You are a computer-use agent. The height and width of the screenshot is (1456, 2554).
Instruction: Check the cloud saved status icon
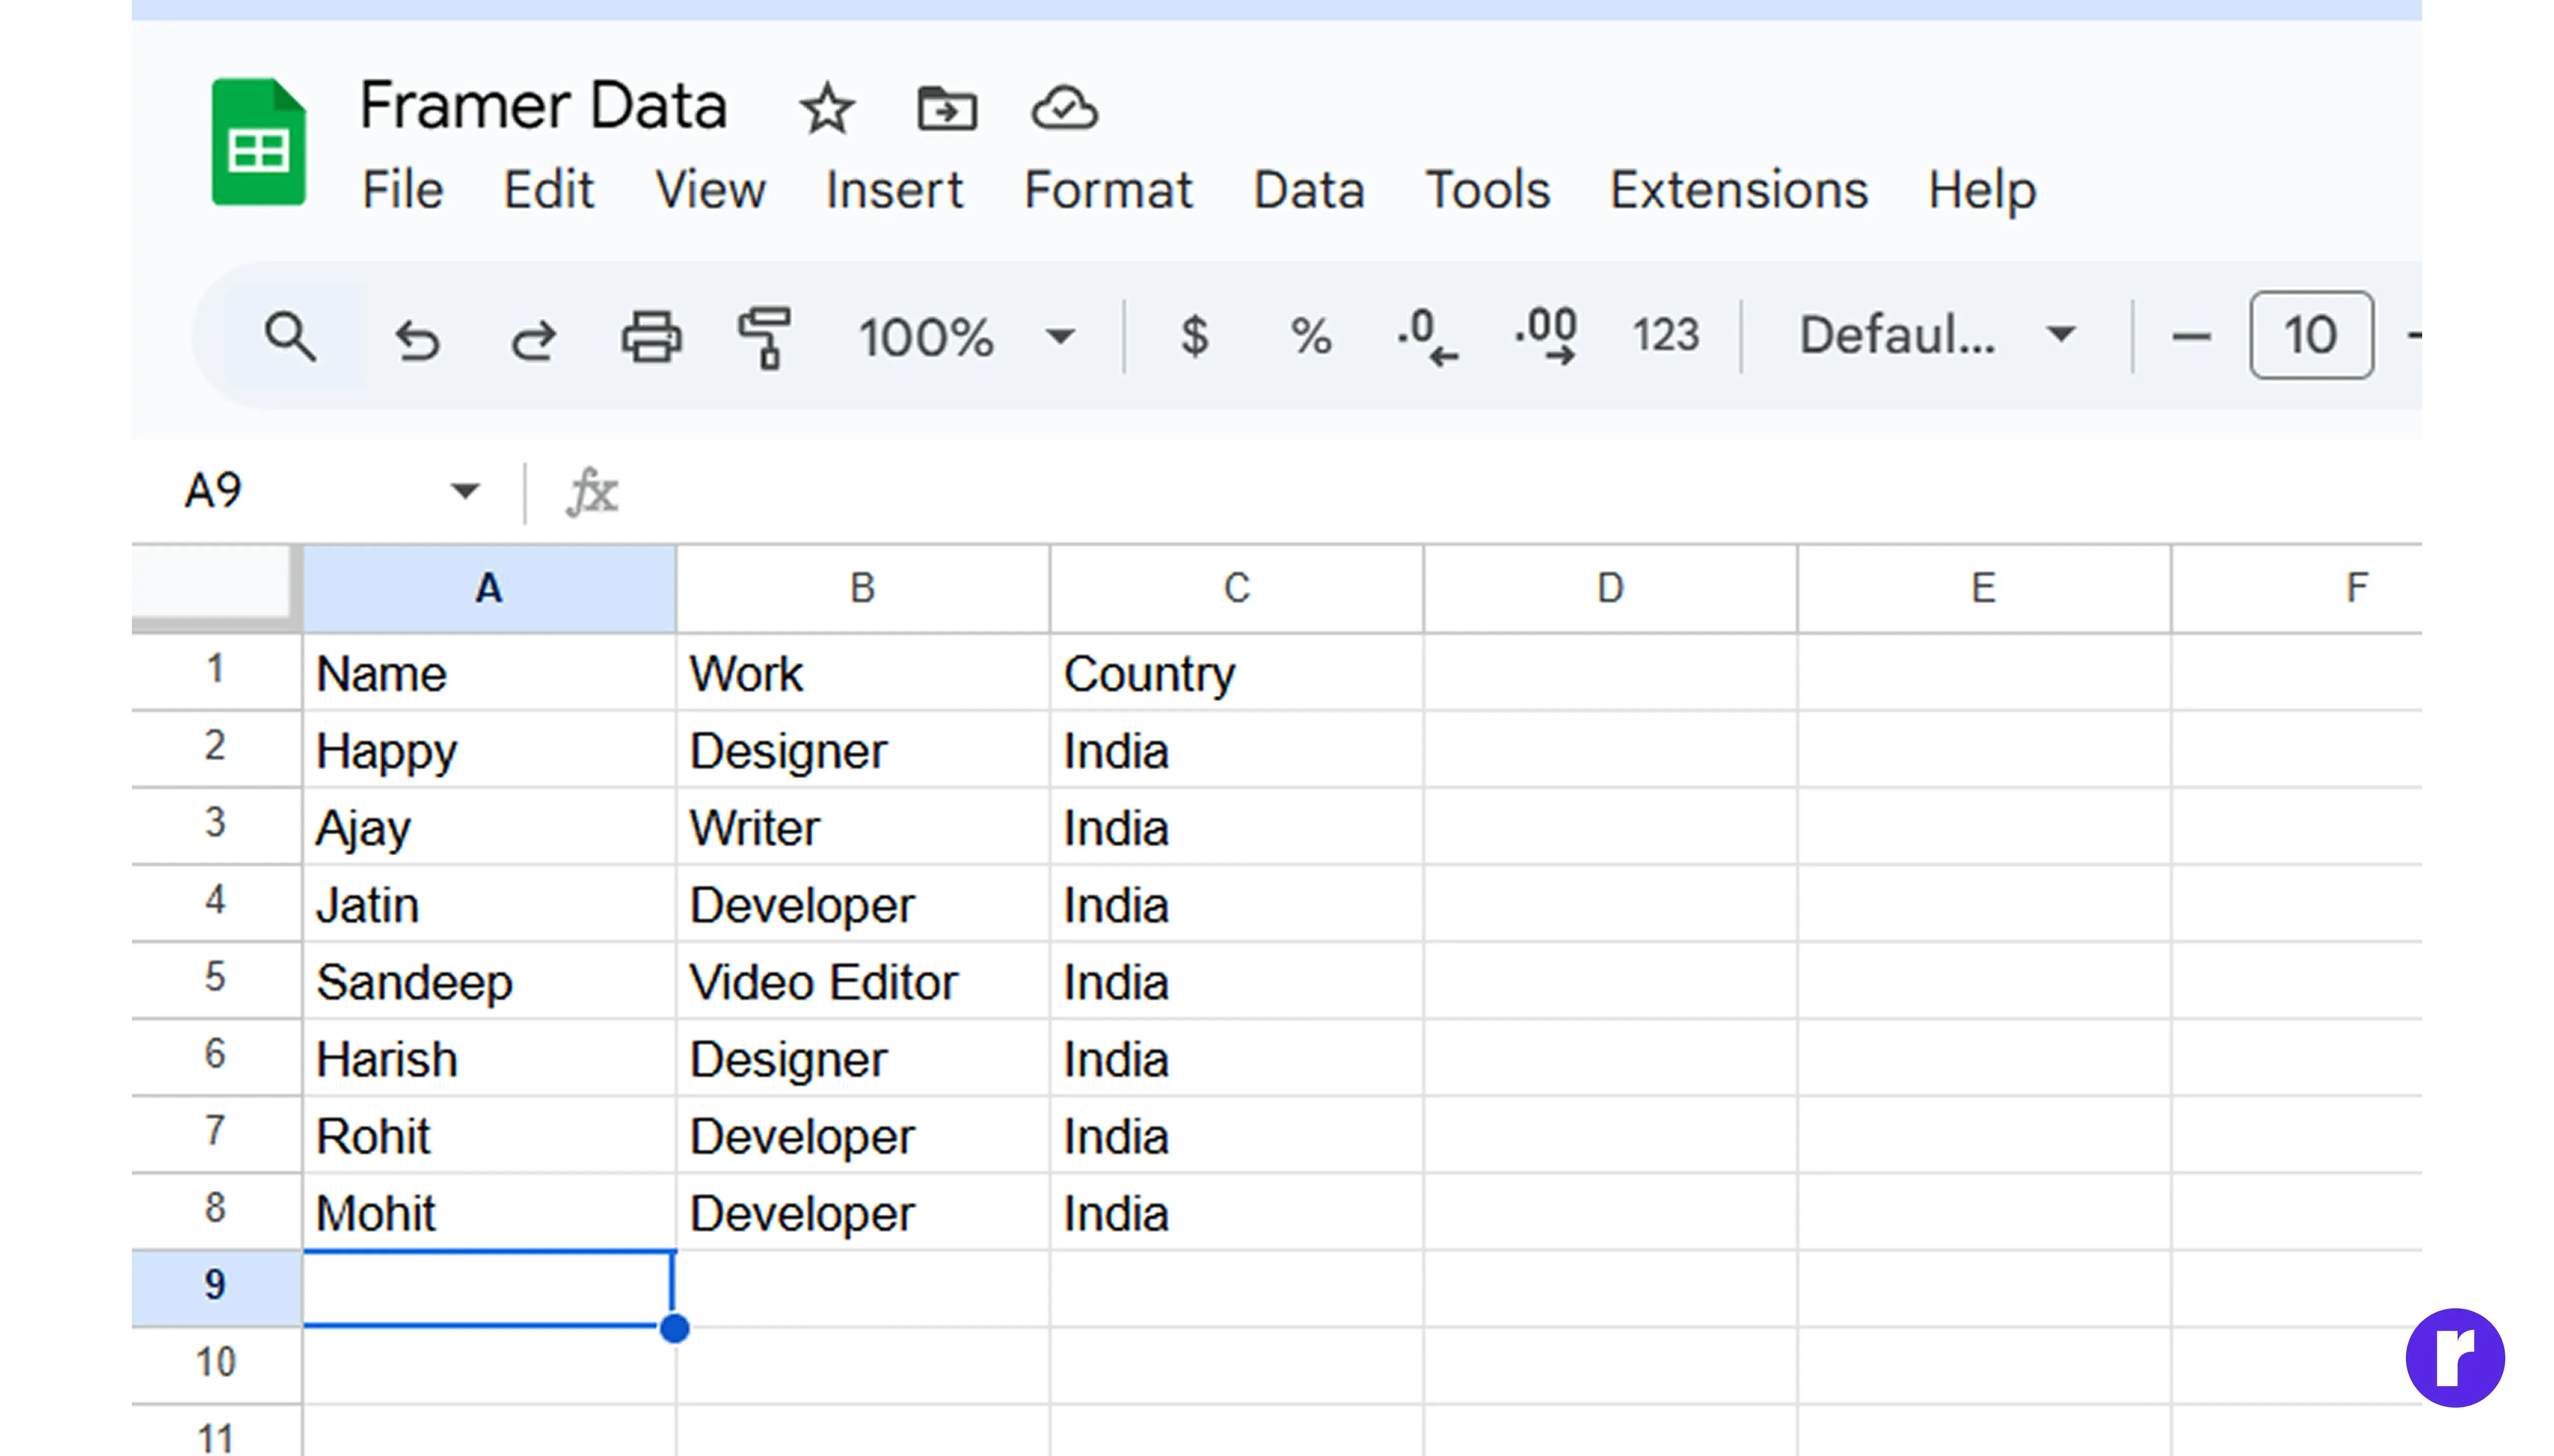(1065, 109)
